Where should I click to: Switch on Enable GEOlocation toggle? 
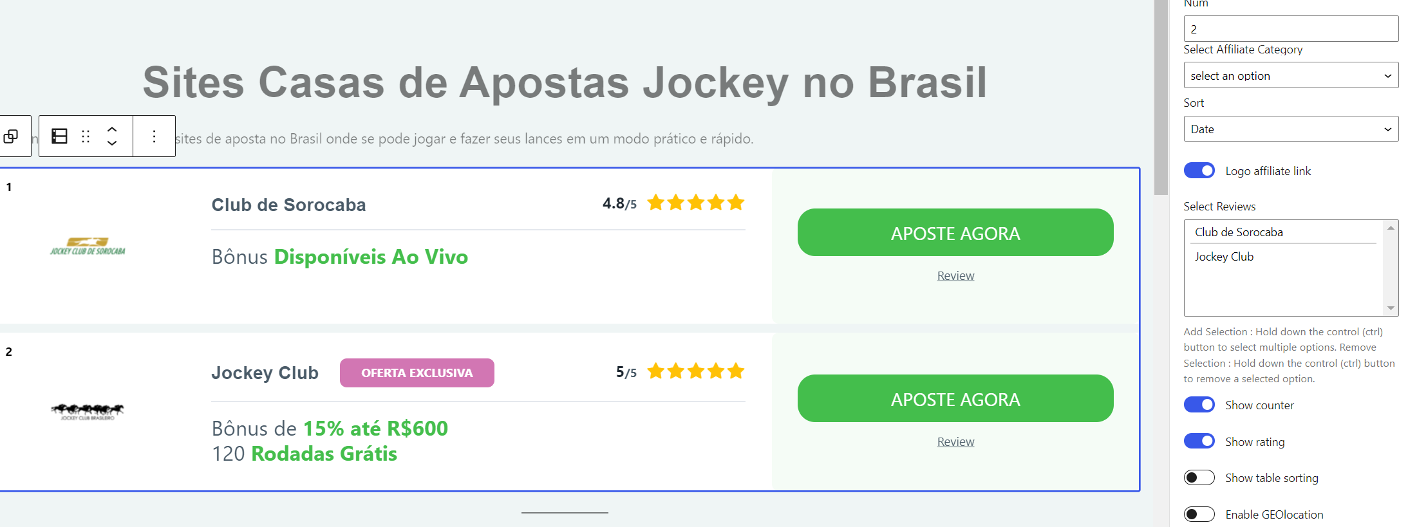click(x=1199, y=514)
